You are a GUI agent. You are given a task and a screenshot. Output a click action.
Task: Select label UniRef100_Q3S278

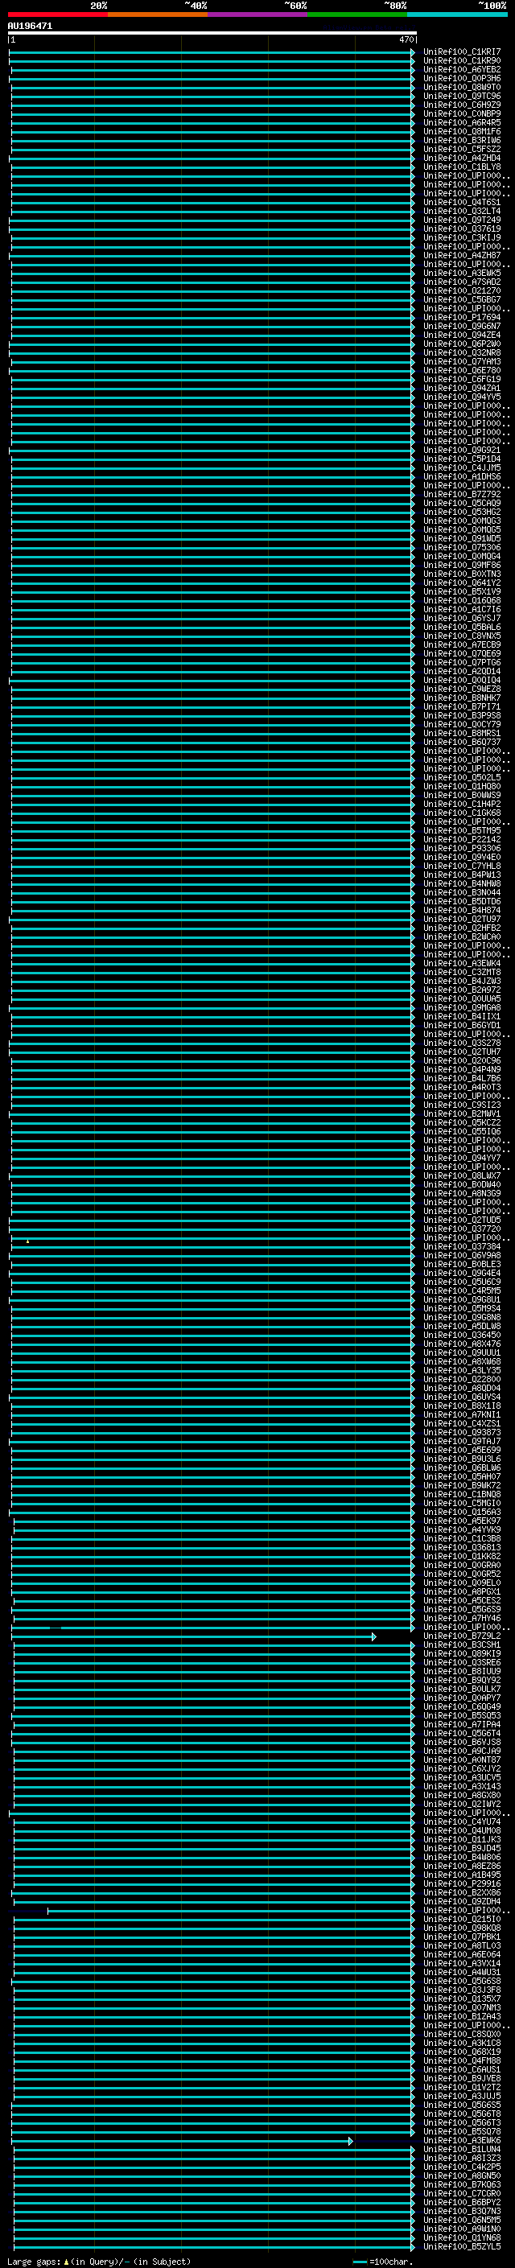461,1043
